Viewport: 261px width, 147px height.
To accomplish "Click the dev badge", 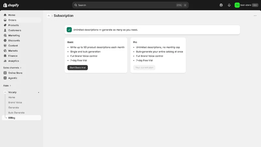I will pyautogui.click(x=255, y=5).
